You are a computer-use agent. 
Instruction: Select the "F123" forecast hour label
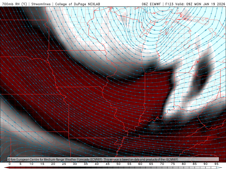point(170,4)
